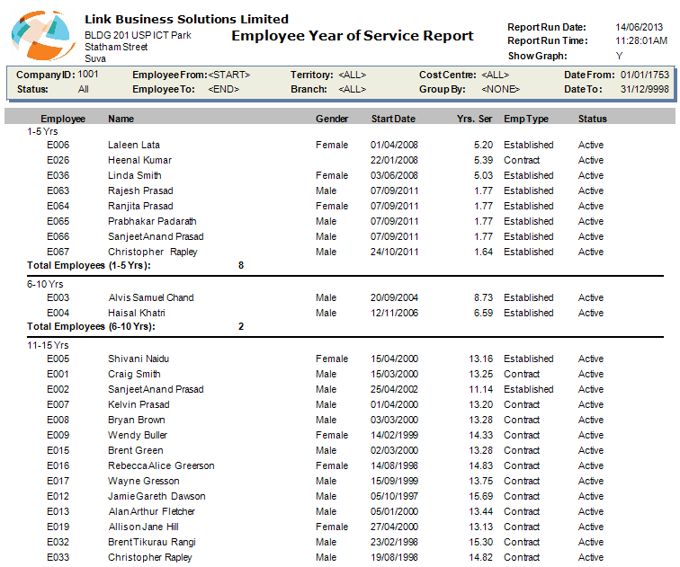Click the Start Date column header
The height and width of the screenshot is (567, 680).
[x=393, y=119]
